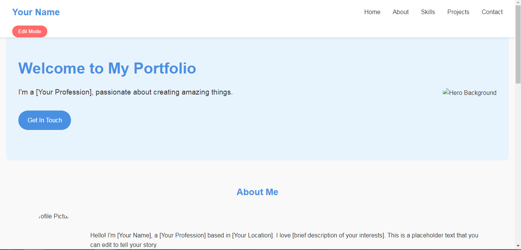
Task: Click the Profile Picture image placeholder
Action: [53, 216]
